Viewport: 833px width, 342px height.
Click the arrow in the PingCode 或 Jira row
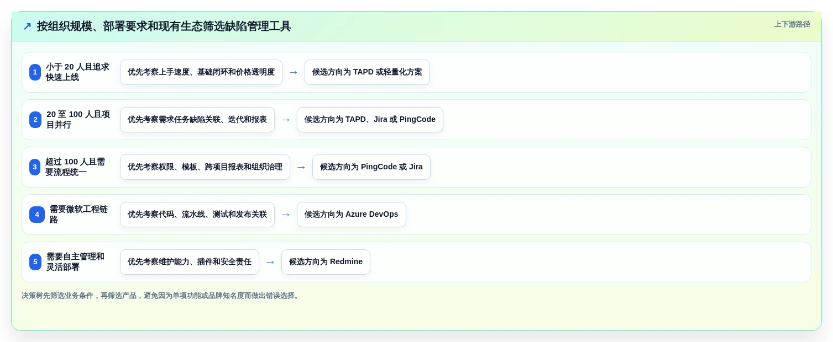coord(301,167)
